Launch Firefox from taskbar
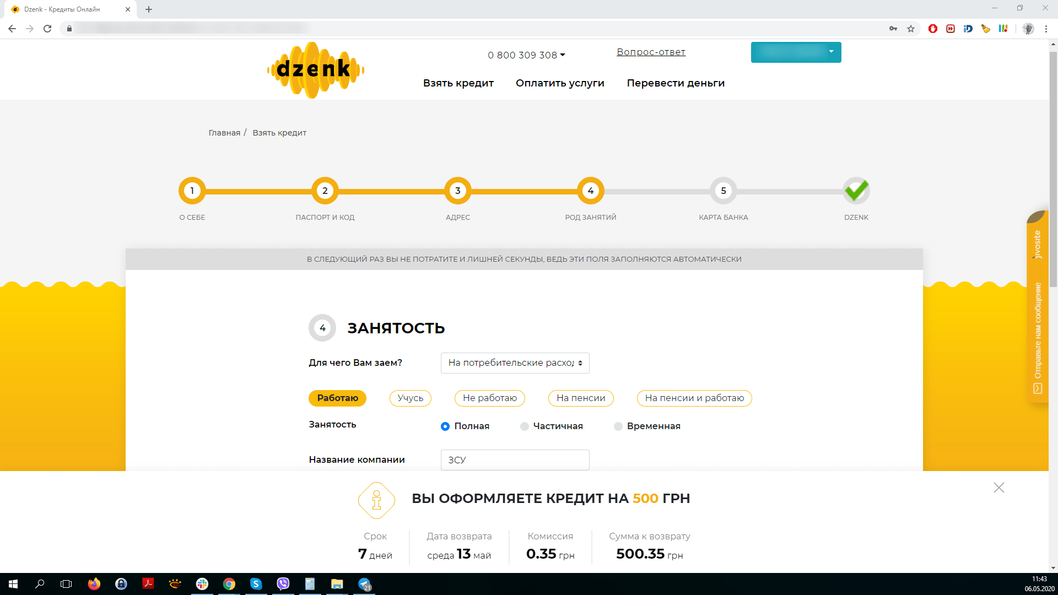This screenshot has width=1058, height=595. 94,584
